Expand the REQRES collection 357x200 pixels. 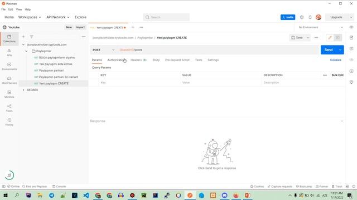[23, 90]
